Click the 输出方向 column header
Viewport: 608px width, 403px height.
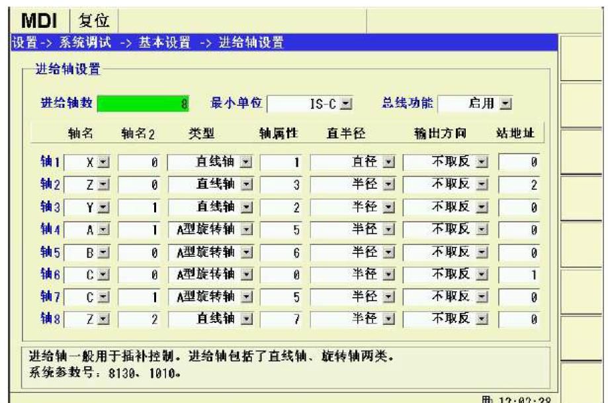440,134
